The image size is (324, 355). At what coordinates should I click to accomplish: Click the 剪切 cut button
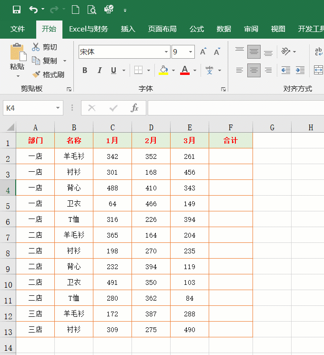[44, 47]
